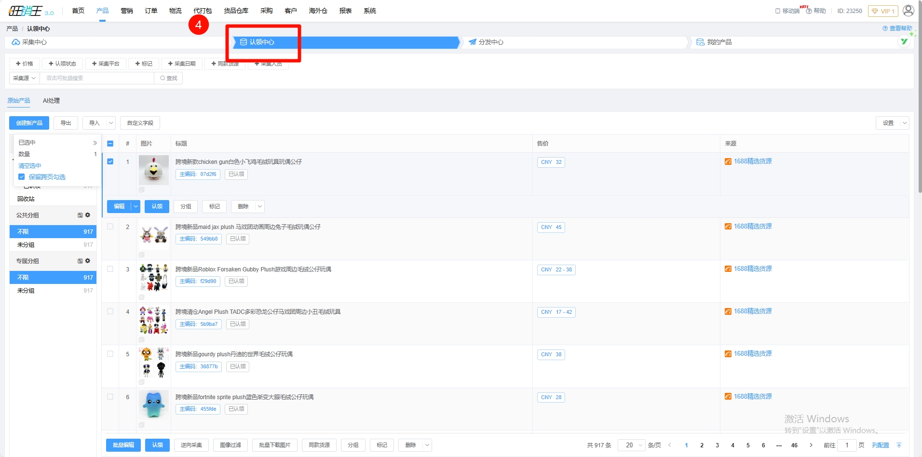Open settings gear for 公共分组
This screenshot has height=457, width=922.
tap(88, 215)
